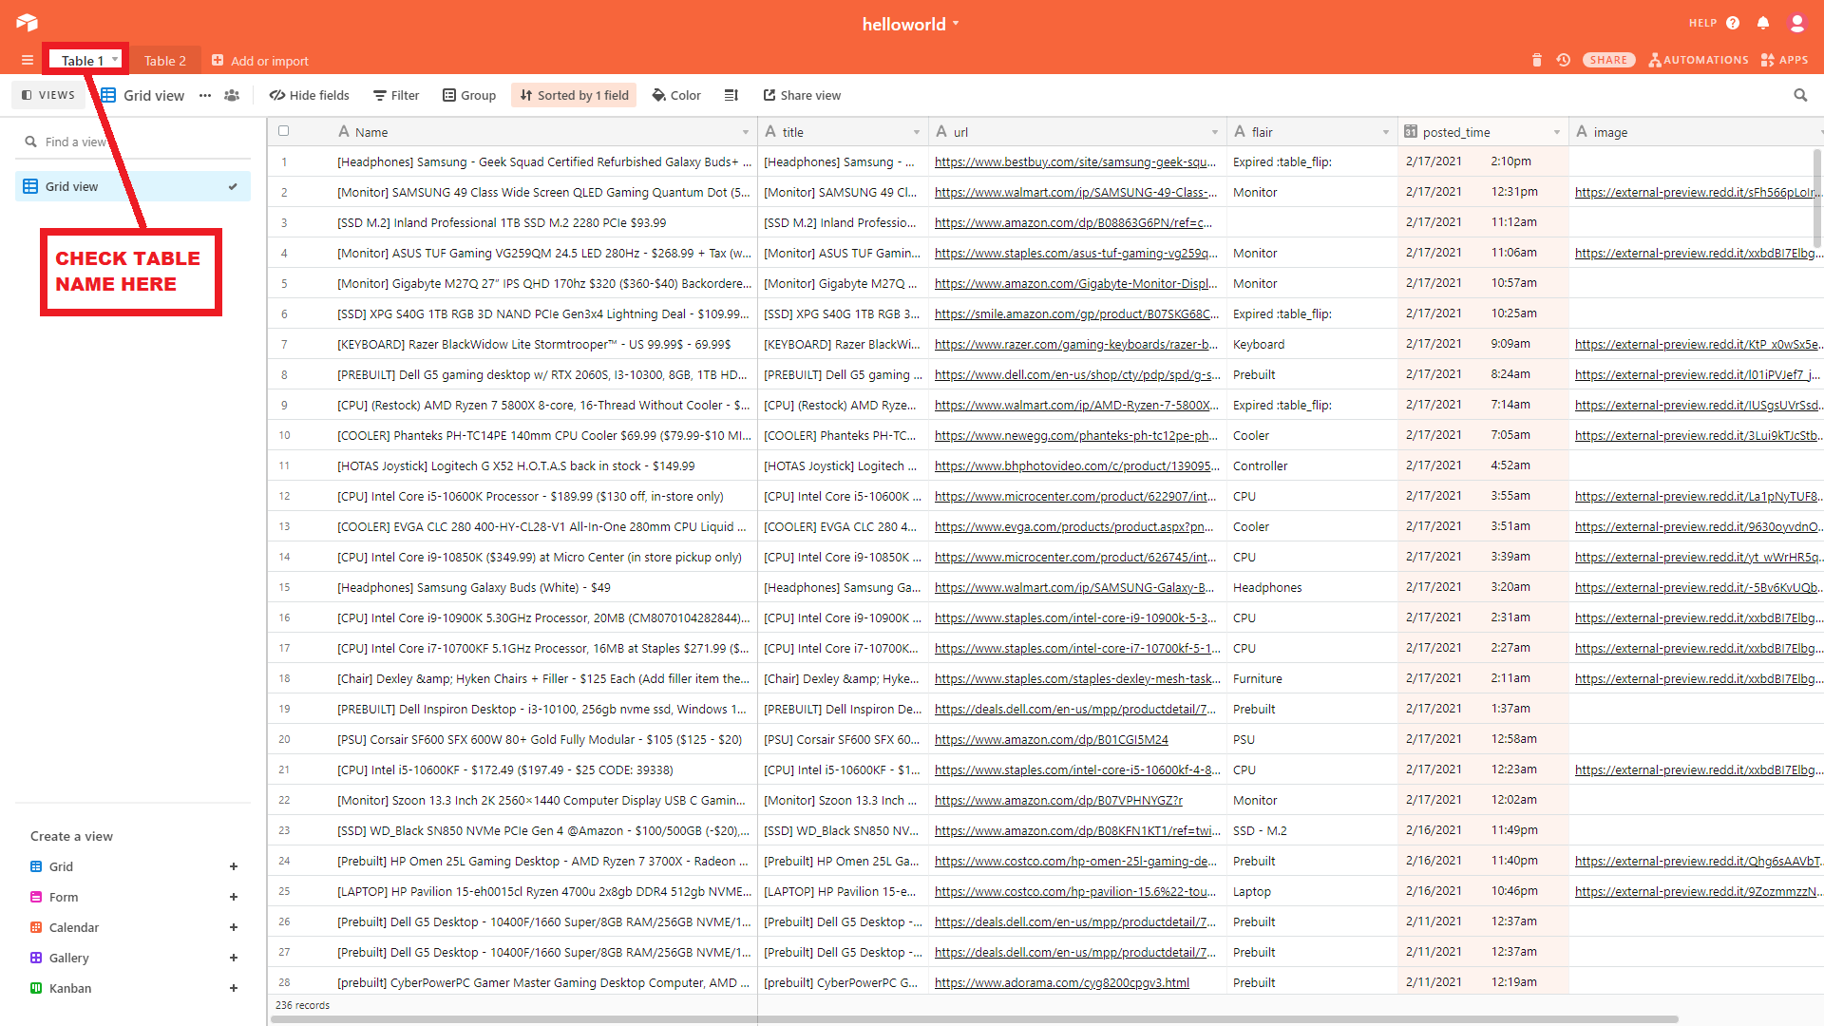This screenshot has height=1026, width=1824.
Task: Click Add or import table
Action: pos(260,61)
